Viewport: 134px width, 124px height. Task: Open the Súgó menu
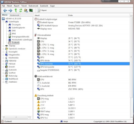click(x=52, y=6)
